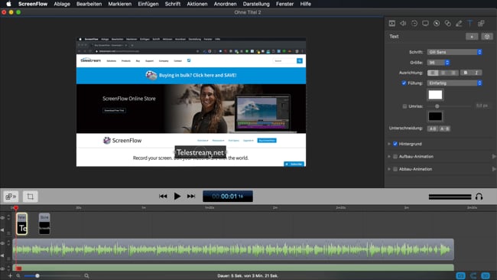The height and width of the screenshot is (280, 497).
Task: Set left text alignment button
Action: tap(432, 73)
